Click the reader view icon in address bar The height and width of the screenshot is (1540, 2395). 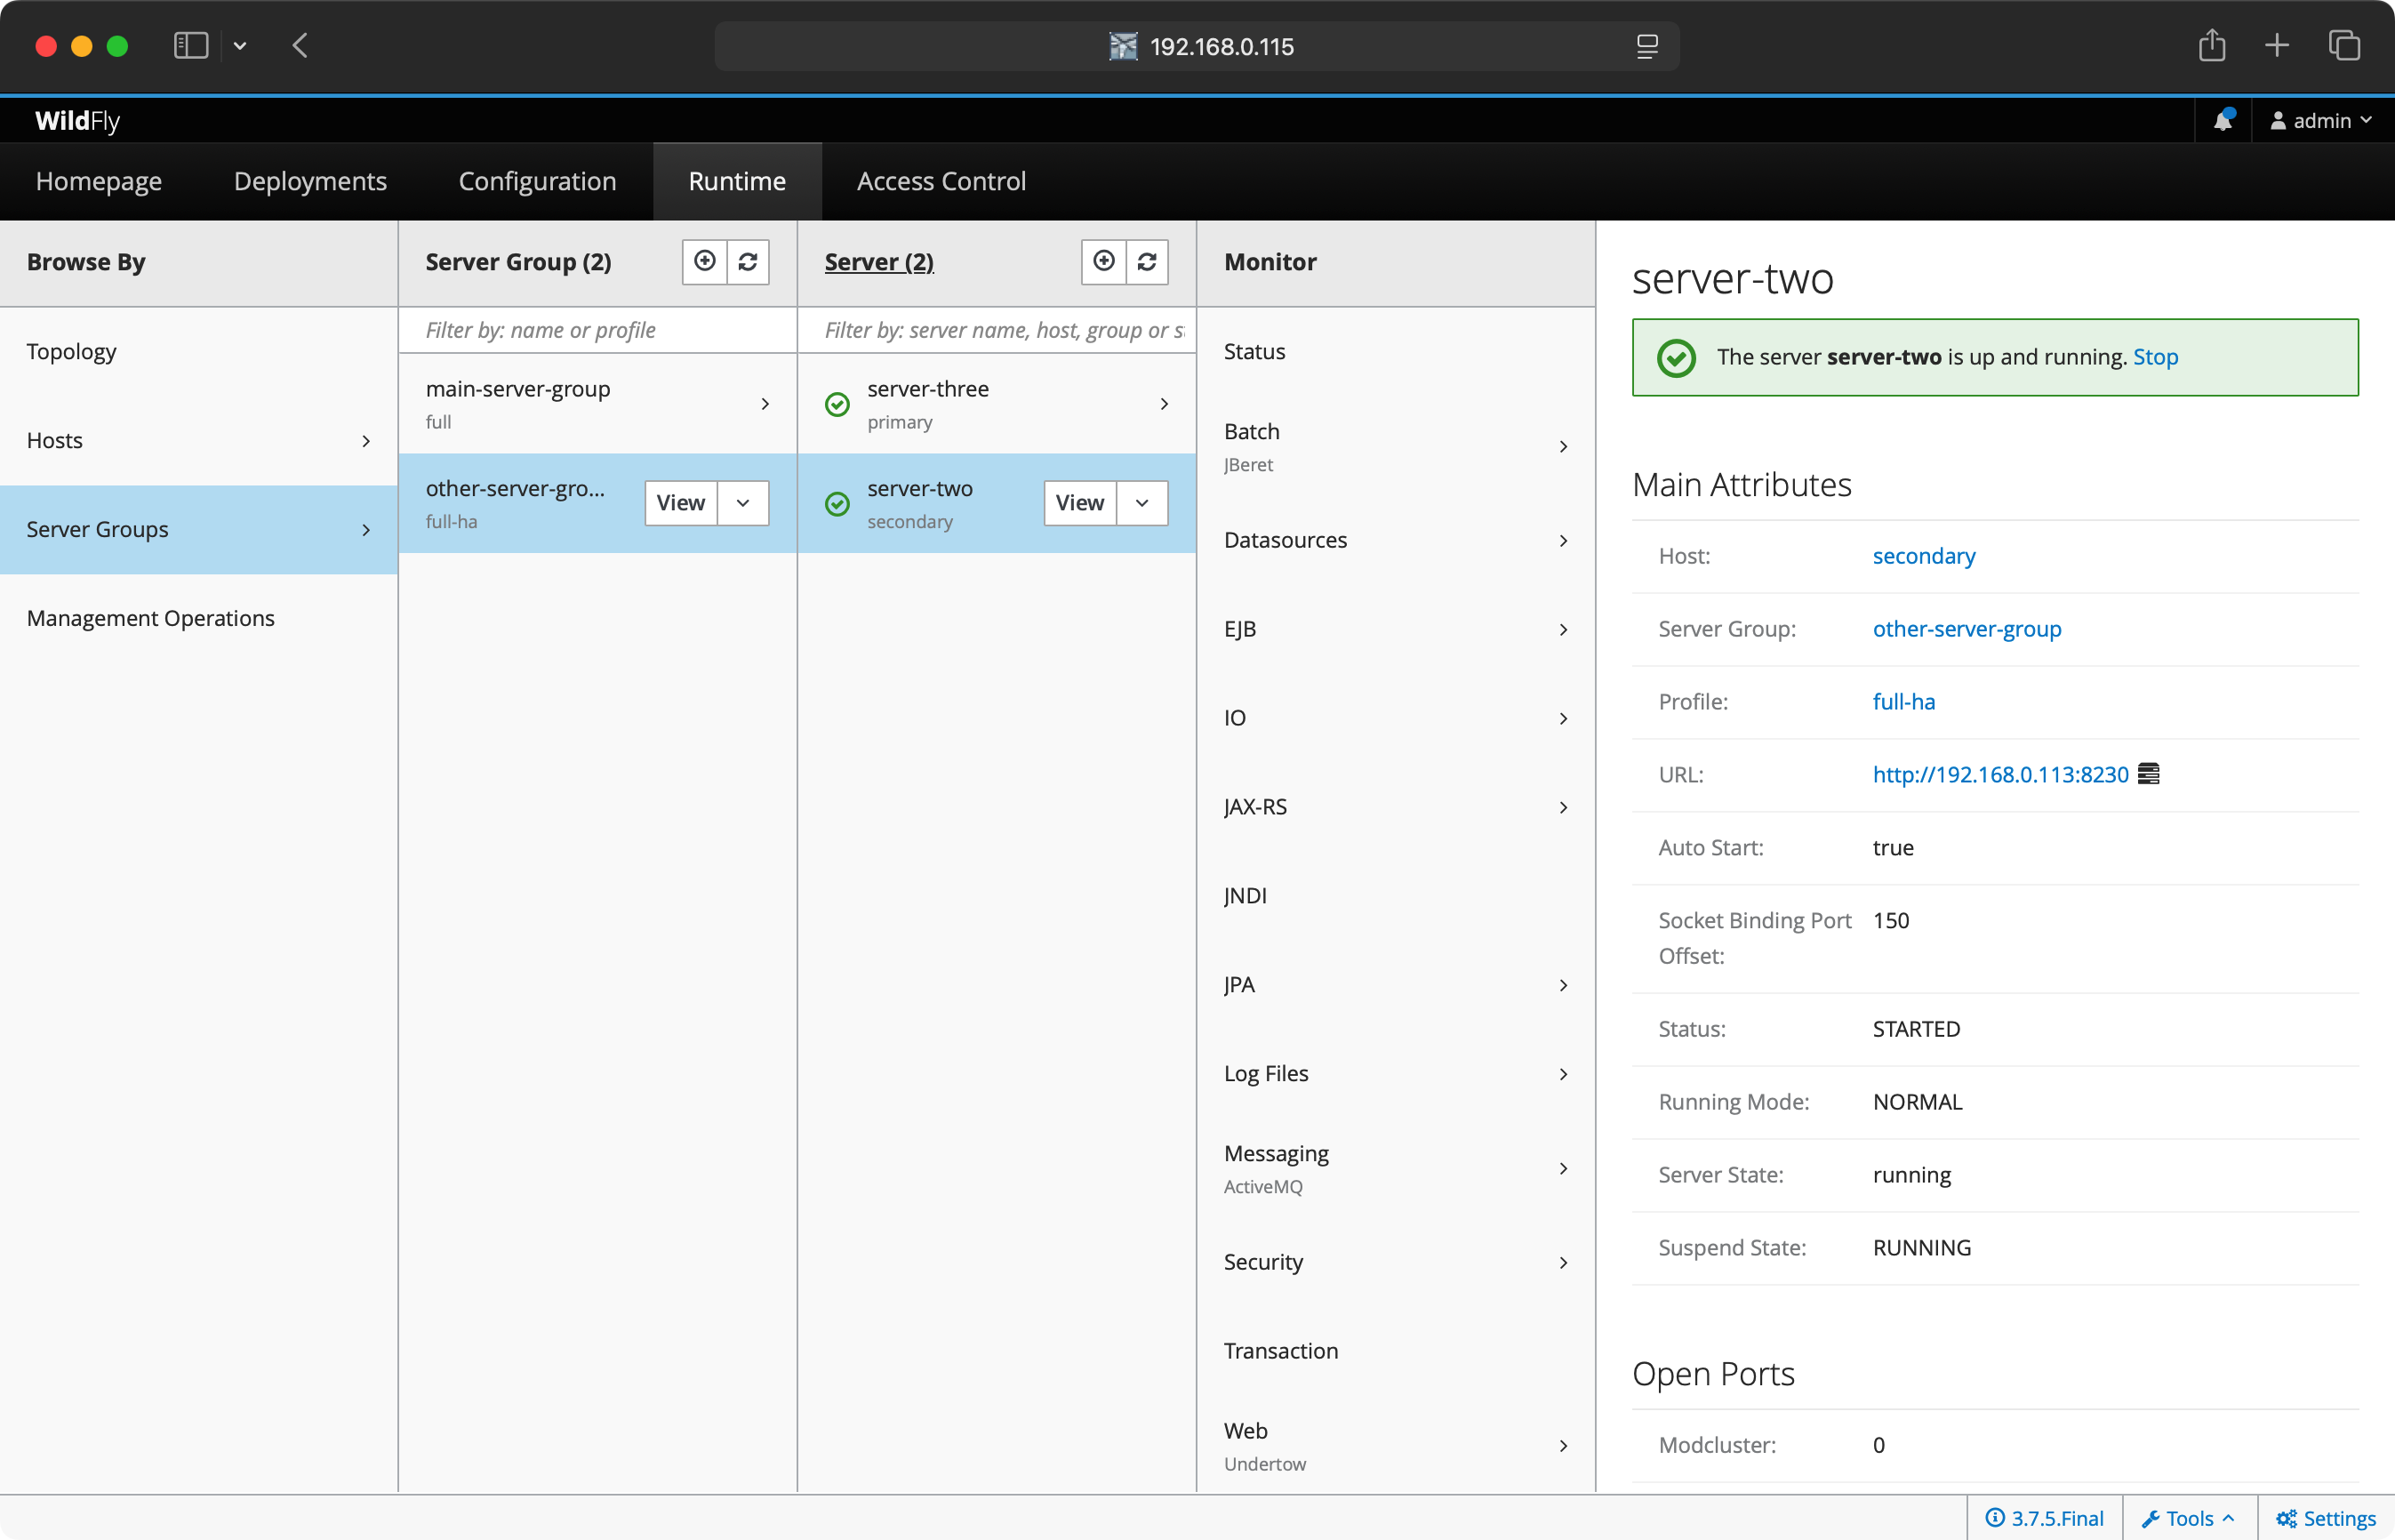[x=1646, y=46]
